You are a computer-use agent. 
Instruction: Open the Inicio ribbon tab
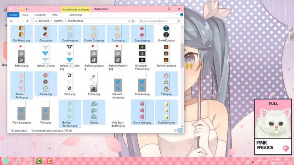tap(25, 15)
